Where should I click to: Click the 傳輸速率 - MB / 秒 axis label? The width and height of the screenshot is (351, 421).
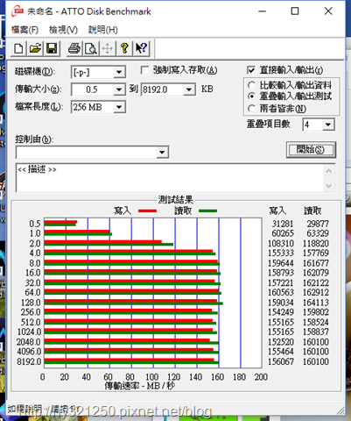pos(140,386)
